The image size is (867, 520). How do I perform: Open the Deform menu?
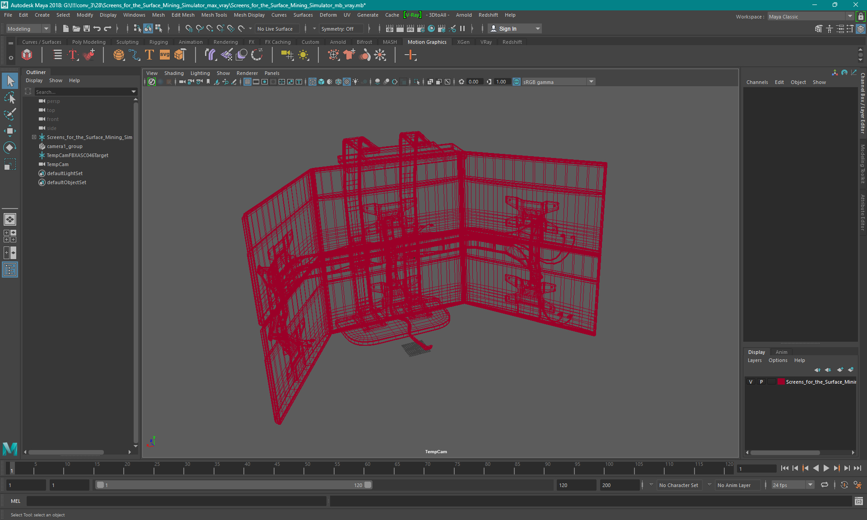[x=328, y=15]
